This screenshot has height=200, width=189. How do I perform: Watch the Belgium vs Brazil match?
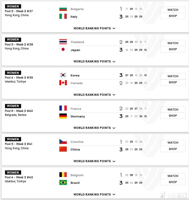[x=173, y=176]
